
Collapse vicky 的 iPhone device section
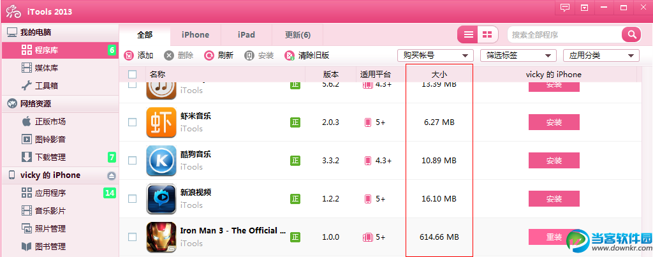click(111, 176)
